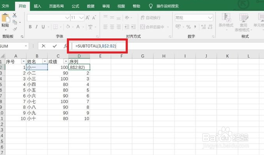Click the center text icon
The width and height of the screenshot is (264, 155).
[112, 27]
